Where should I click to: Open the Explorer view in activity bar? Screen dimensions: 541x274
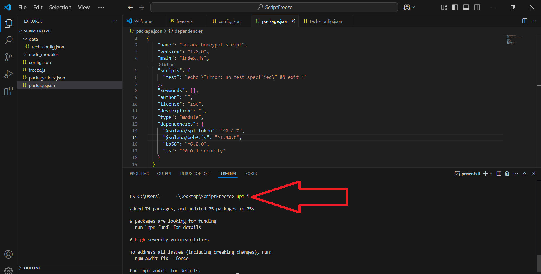point(8,23)
